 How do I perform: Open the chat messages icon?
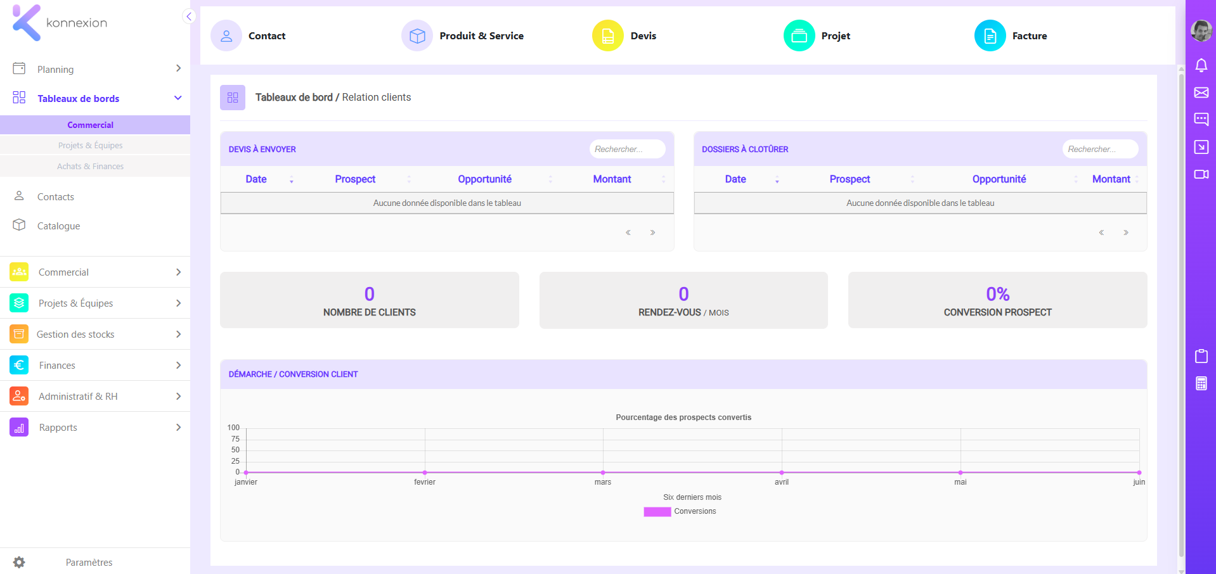tap(1201, 119)
